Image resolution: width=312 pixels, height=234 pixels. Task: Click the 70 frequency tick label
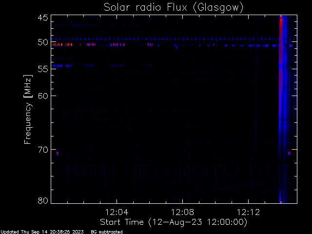click(x=43, y=150)
